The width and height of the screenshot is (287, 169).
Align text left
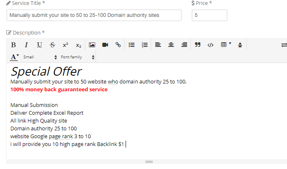coord(158,45)
